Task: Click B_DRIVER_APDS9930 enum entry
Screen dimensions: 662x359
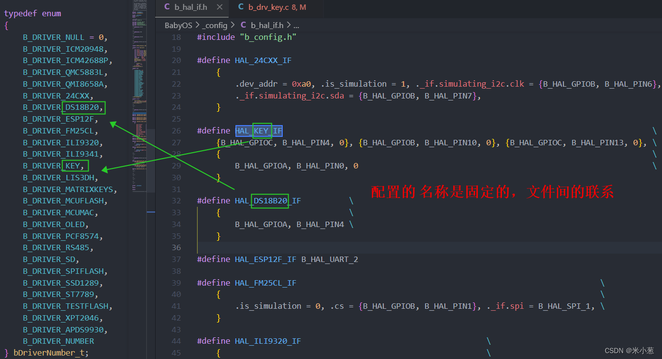Action: click(x=64, y=329)
